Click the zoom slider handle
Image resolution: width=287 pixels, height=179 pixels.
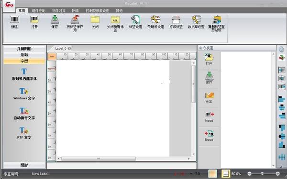click(x=262, y=173)
